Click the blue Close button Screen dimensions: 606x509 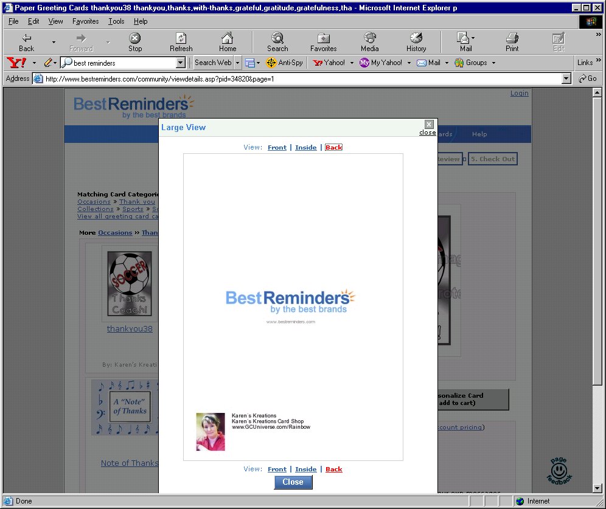coord(293,482)
